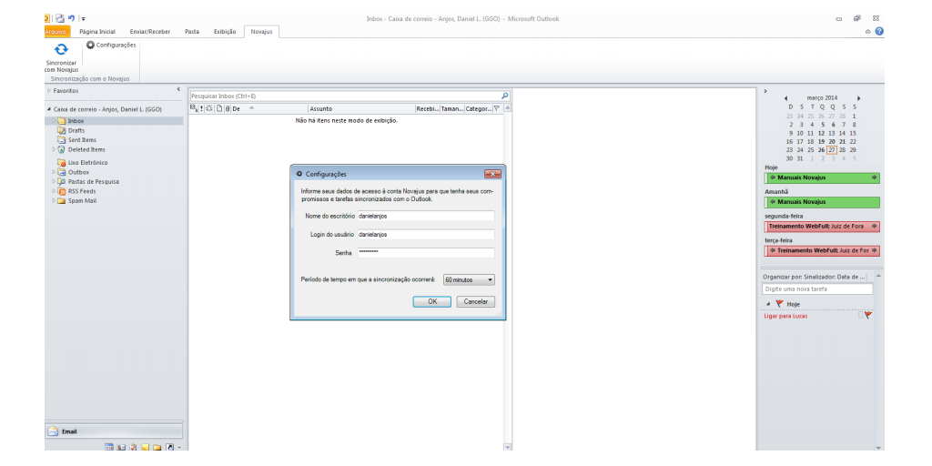Select the Spam Mail folder
932x466 pixels.
point(83,200)
